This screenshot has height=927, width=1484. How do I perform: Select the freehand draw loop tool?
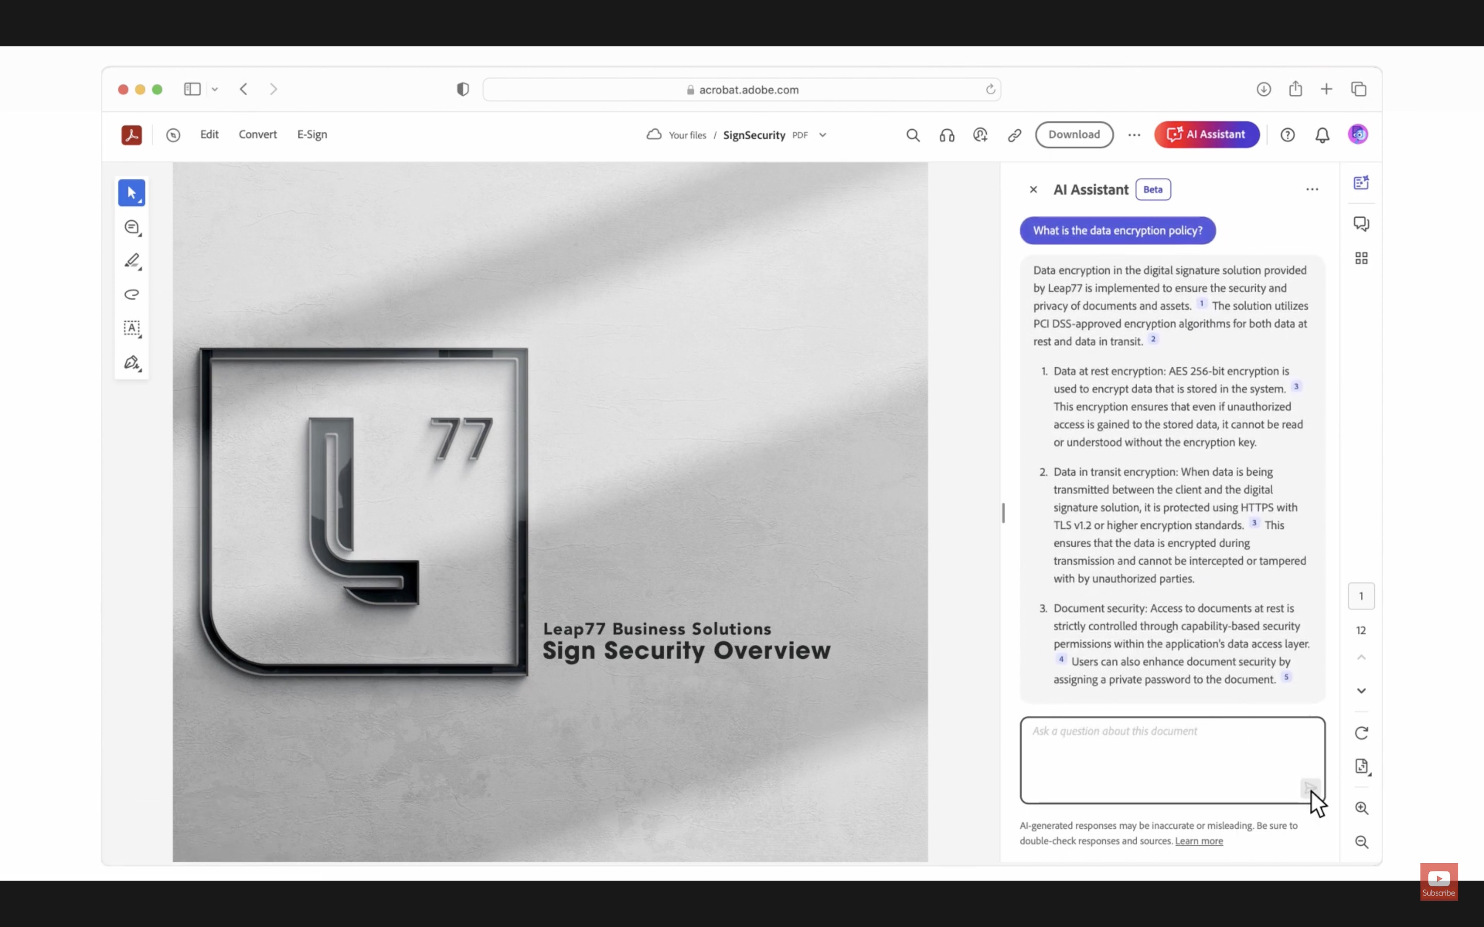point(132,295)
